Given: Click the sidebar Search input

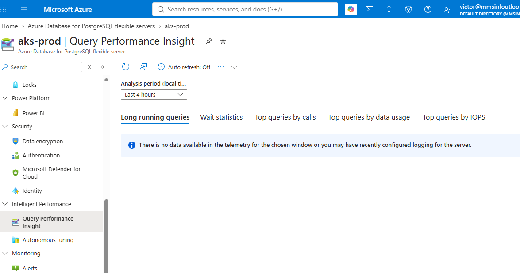Looking at the screenshot, I should point(42,67).
